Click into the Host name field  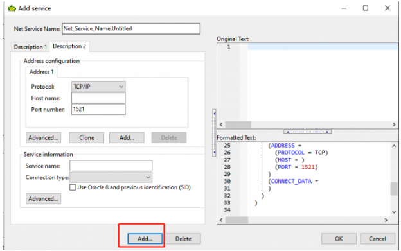(98, 98)
